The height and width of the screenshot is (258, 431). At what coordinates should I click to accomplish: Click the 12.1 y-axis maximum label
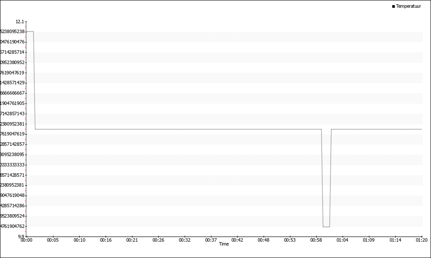[x=20, y=21]
